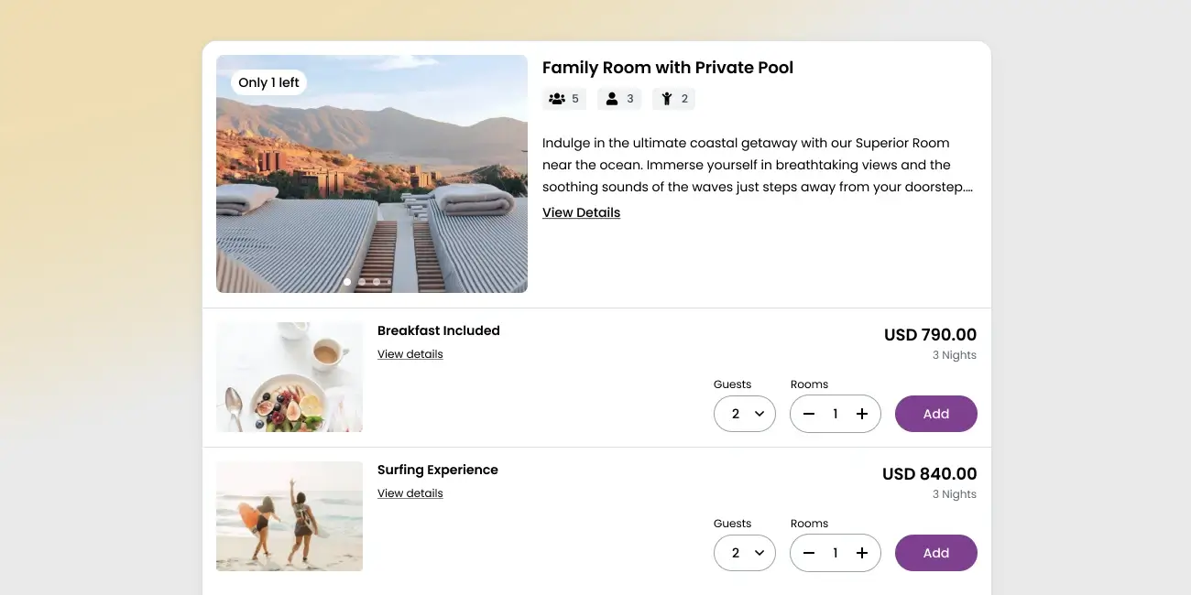Screen dimensions: 1191x595
Task: Click the total guests capacity icon
Action: coord(556,99)
